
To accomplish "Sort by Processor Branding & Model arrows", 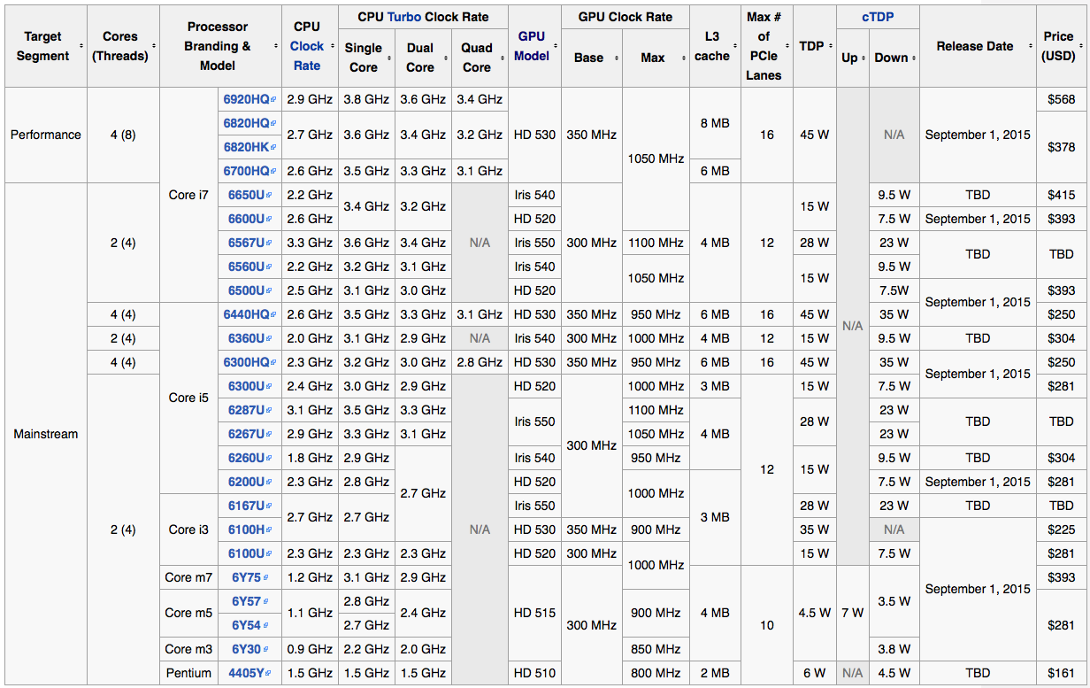I will point(277,46).
